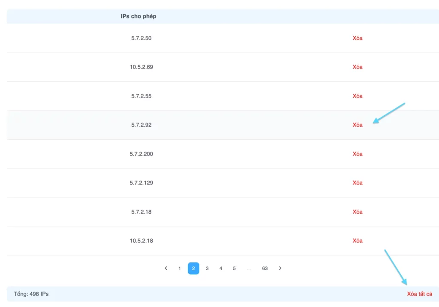The height and width of the screenshot is (307, 439).
Task: Delete all IPs with Xóa tất cả
Action: tap(419, 294)
